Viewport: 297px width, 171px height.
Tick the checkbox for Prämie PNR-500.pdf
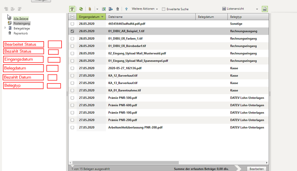coord(72,98)
